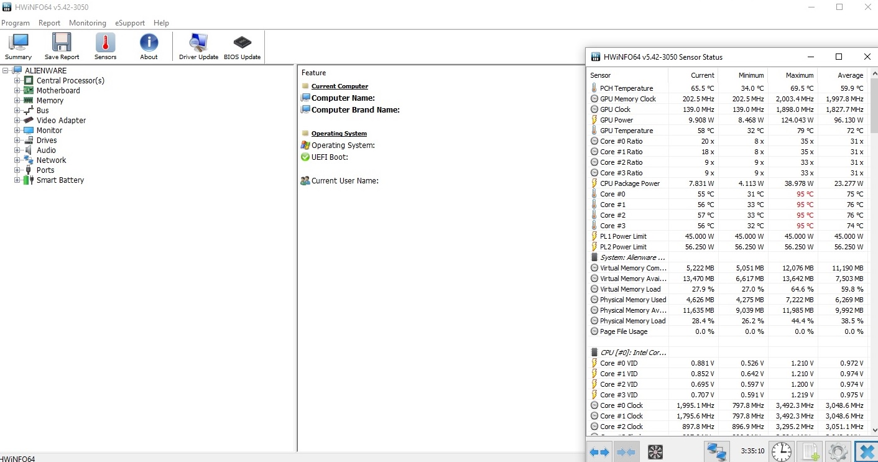Image resolution: width=878 pixels, height=462 pixels.
Task: Click the Sensor column header
Action: click(627, 75)
